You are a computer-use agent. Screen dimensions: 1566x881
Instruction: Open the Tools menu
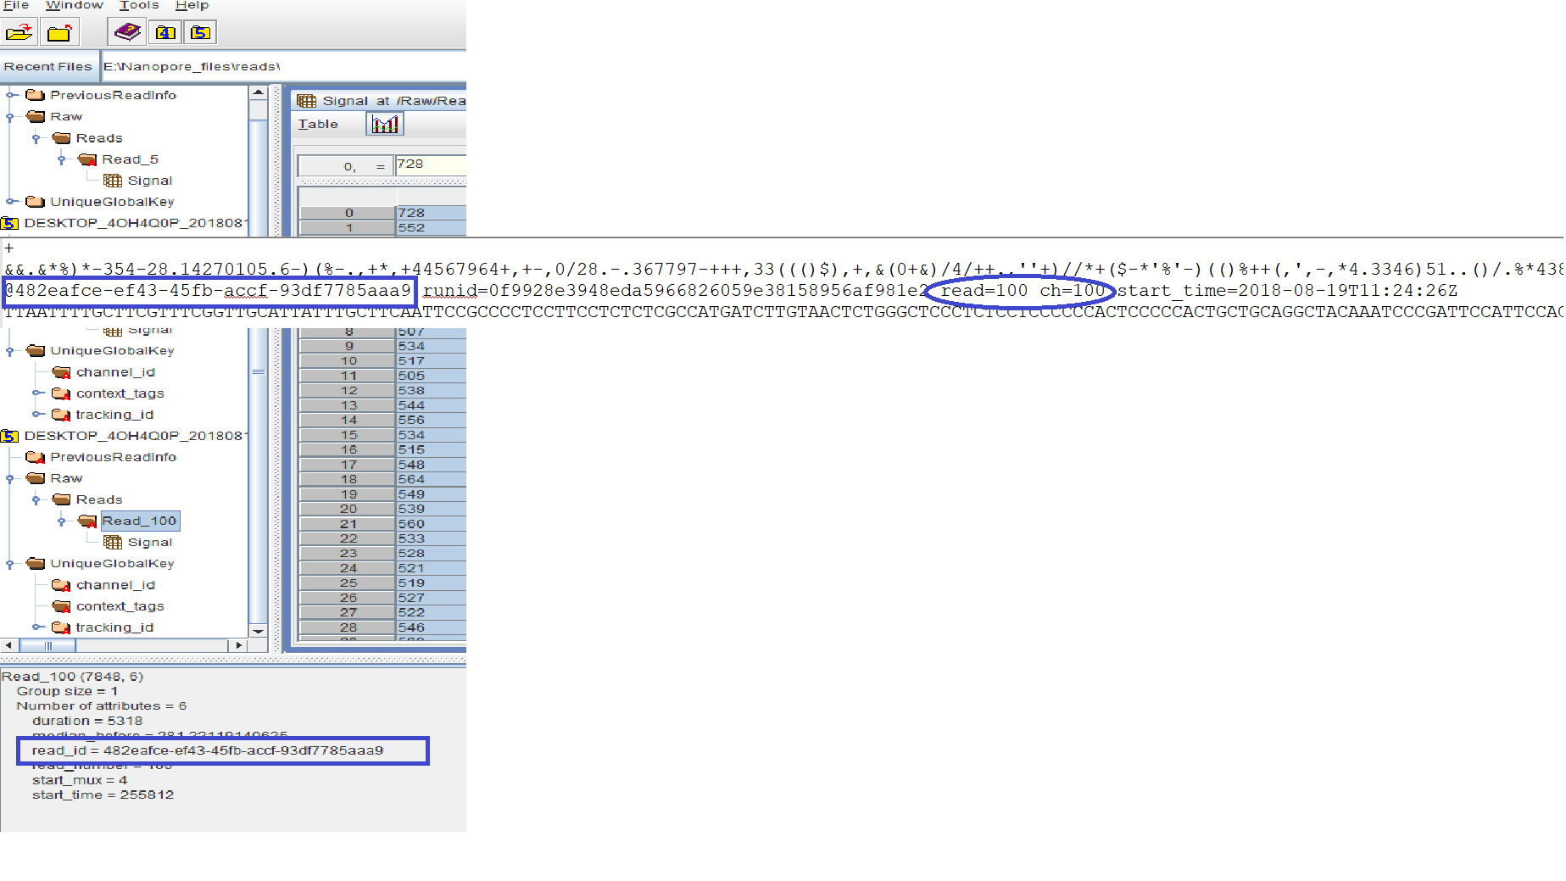point(138,6)
